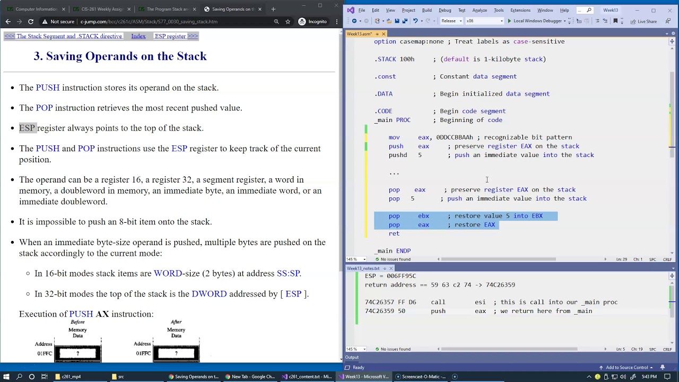Pin the Week13.asm tab

[x=377, y=34]
